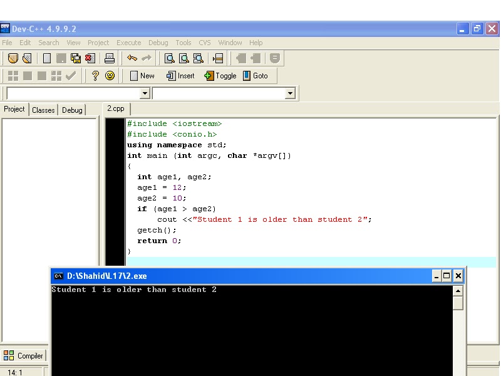Click the Save All stacked floppies icon
Image resolution: width=501 pixels, height=376 pixels.
(x=76, y=58)
